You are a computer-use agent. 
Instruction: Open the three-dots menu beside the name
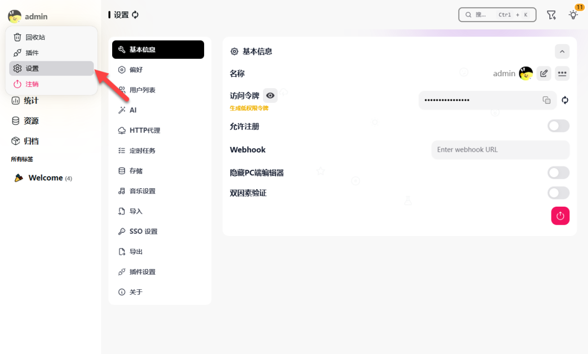point(562,73)
